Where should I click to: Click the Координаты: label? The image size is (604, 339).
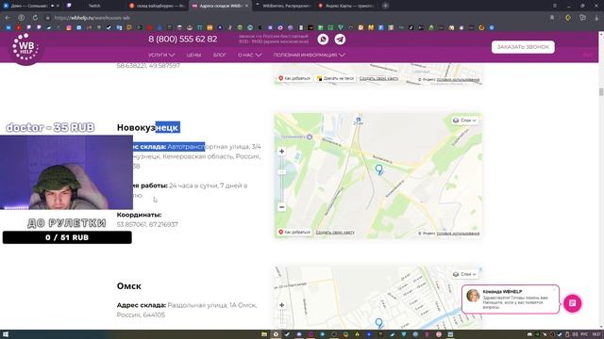(x=139, y=215)
